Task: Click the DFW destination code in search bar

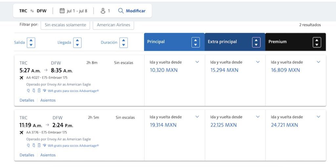Action: pyautogui.click(x=42, y=11)
